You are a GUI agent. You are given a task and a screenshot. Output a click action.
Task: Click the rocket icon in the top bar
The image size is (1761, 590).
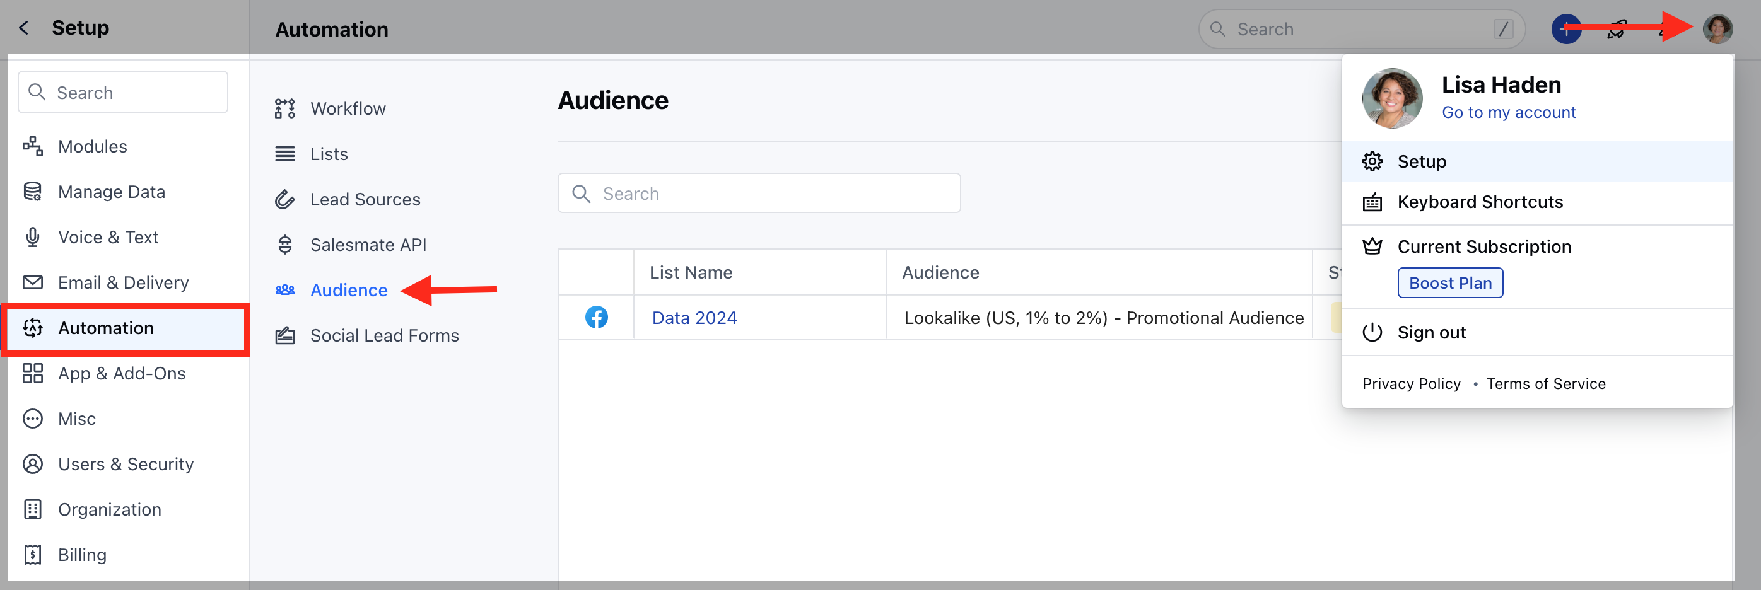click(1617, 29)
